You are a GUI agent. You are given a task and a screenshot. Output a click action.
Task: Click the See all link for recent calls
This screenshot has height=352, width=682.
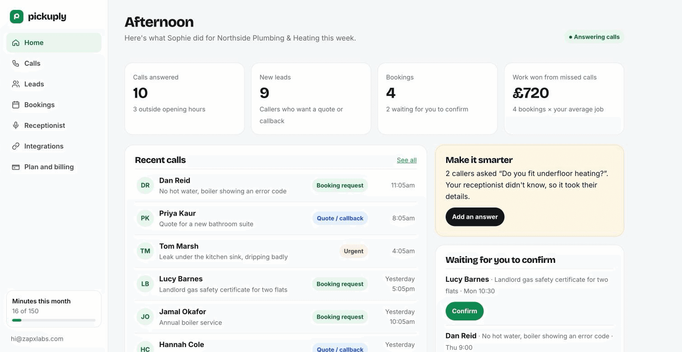coord(407,160)
